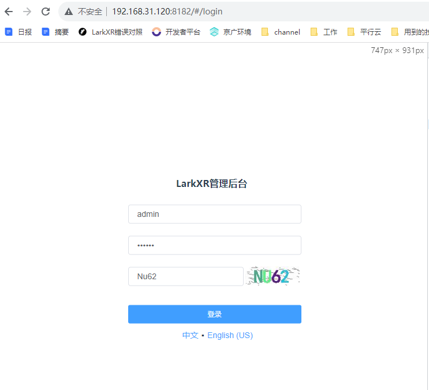This screenshot has width=429, height=390.
Task: Open the 工作 bookmark folder
Action: (324, 32)
